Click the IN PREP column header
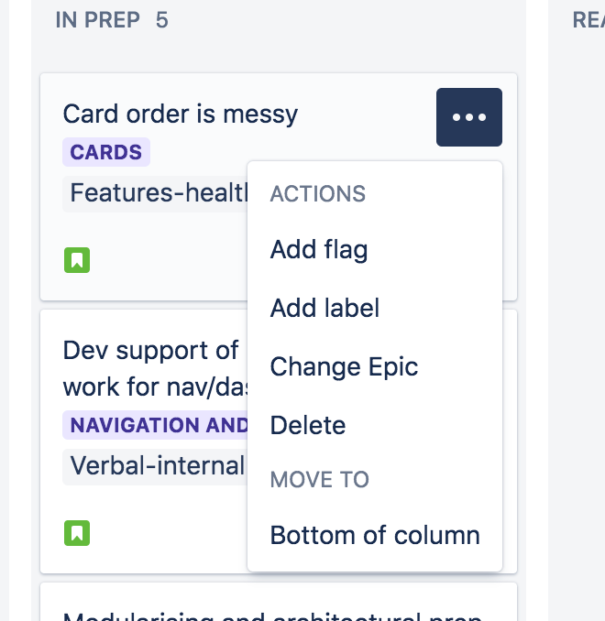 [x=97, y=20]
